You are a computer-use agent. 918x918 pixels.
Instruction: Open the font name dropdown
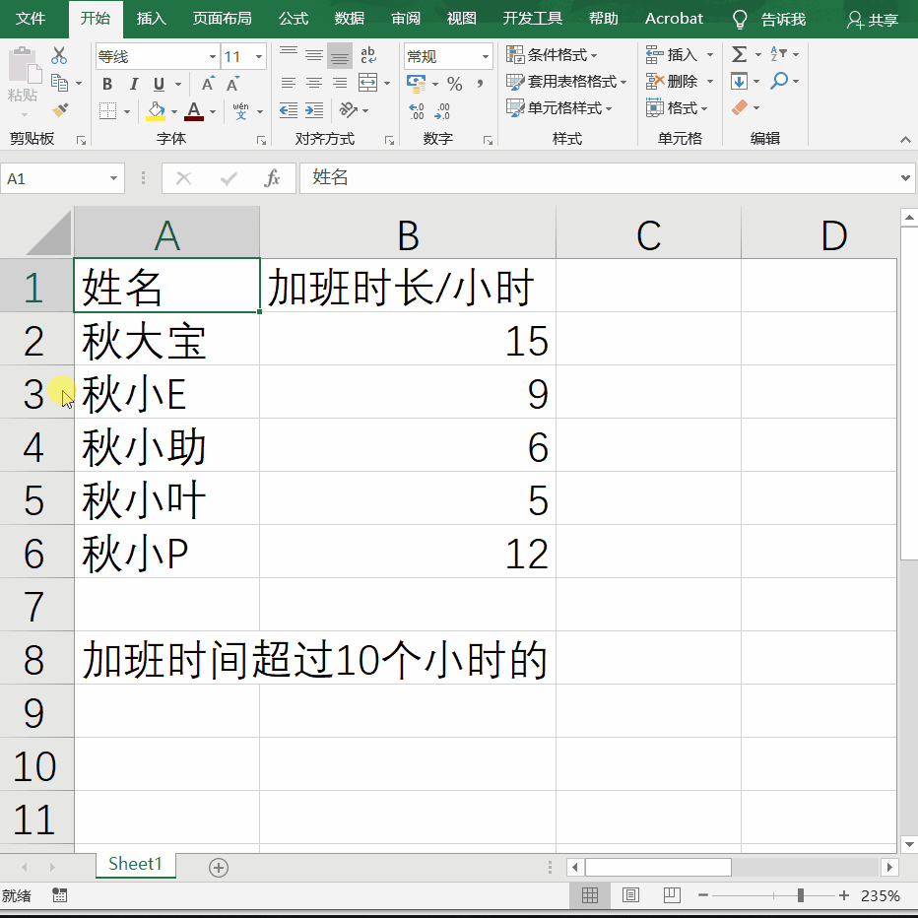[212, 56]
